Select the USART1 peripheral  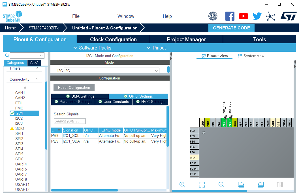tap(22, 184)
